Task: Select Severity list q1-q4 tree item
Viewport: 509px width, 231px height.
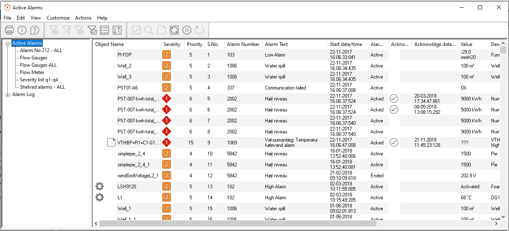Action: click(39, 80)
